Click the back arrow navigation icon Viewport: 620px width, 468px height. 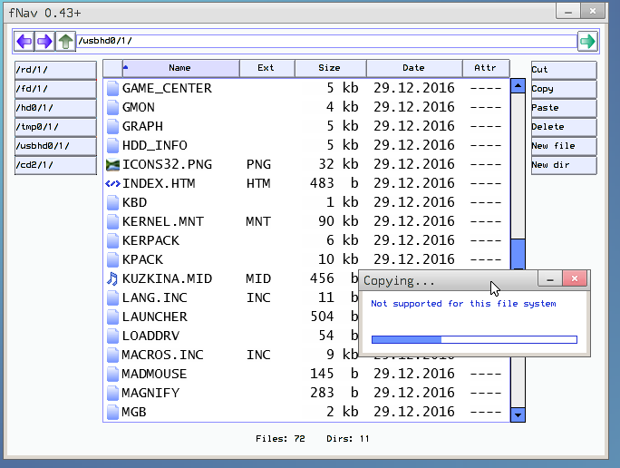[x=24, y=42]
